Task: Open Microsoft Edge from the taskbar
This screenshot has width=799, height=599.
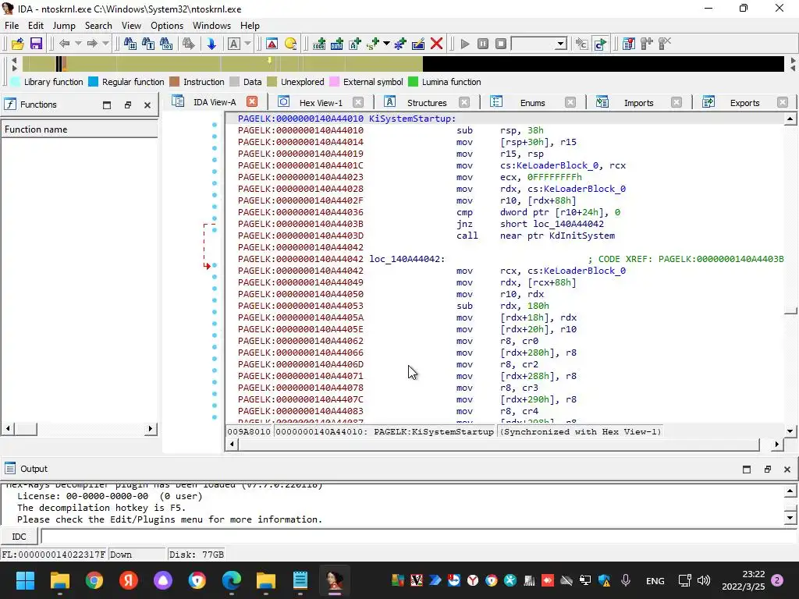Action: [231, 580]
